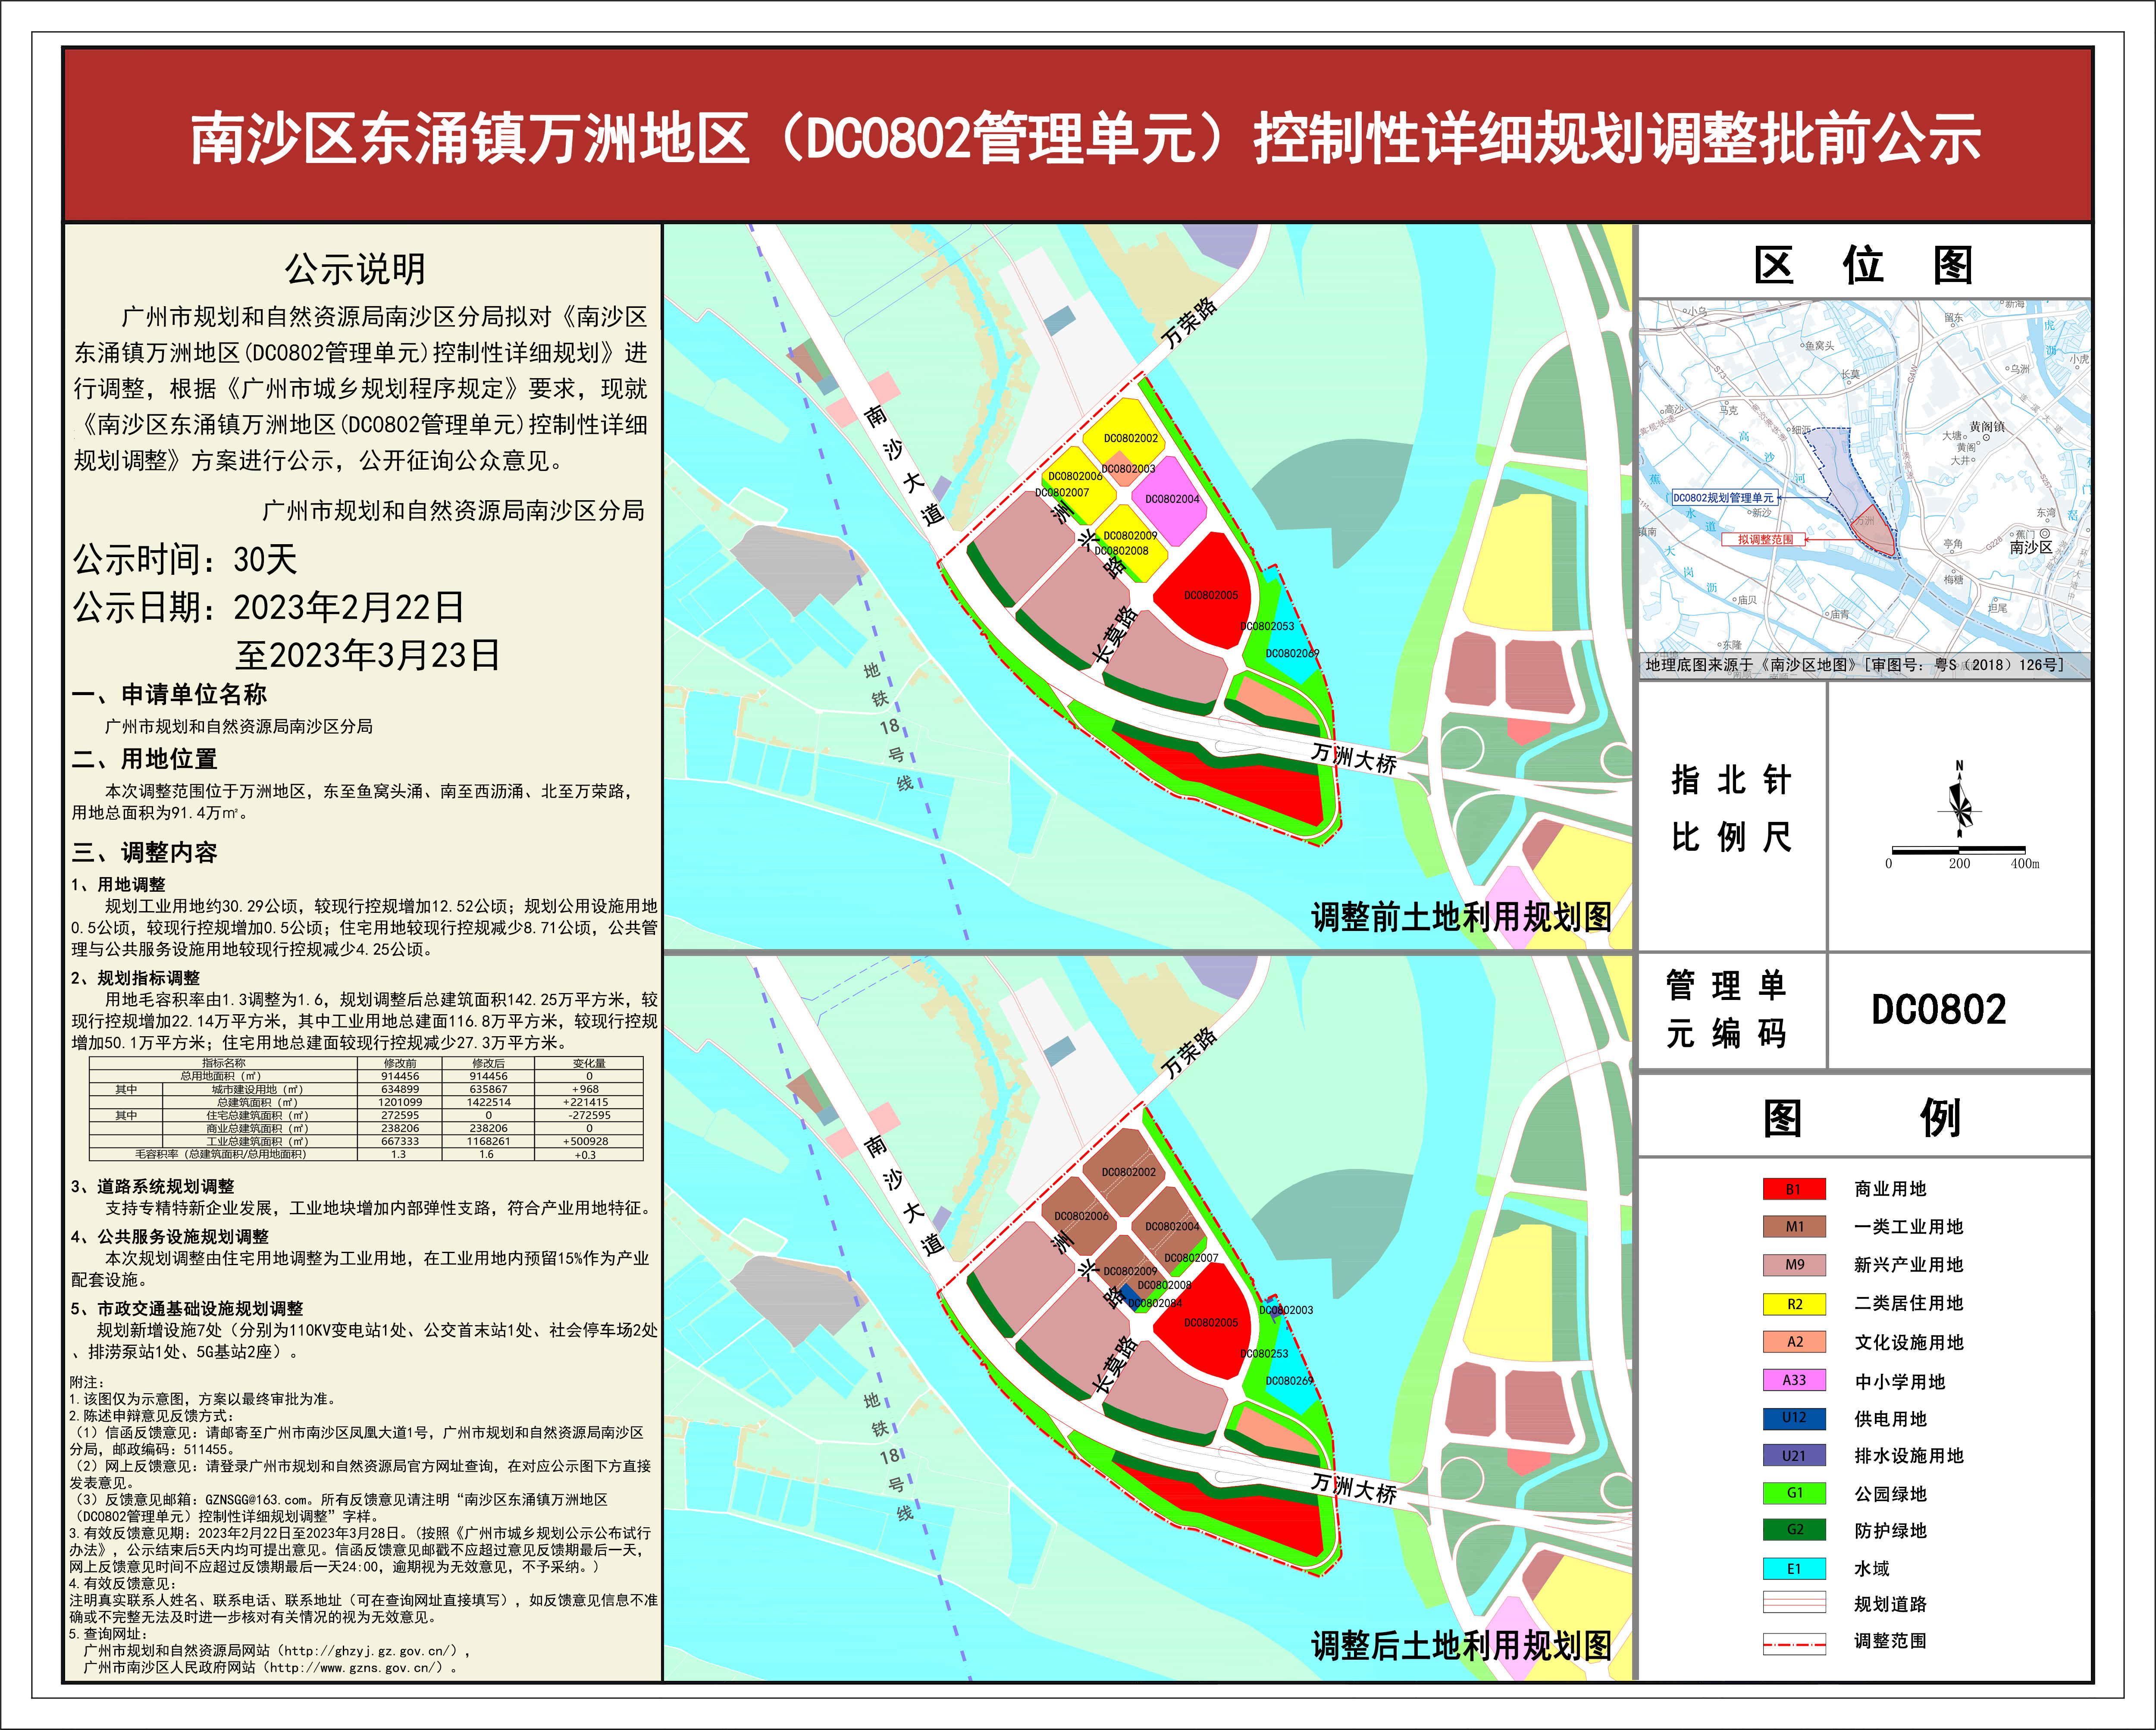Click the 图例 legend heading
The width and height of the screenshot is (2156, 1730).
1862,1118
